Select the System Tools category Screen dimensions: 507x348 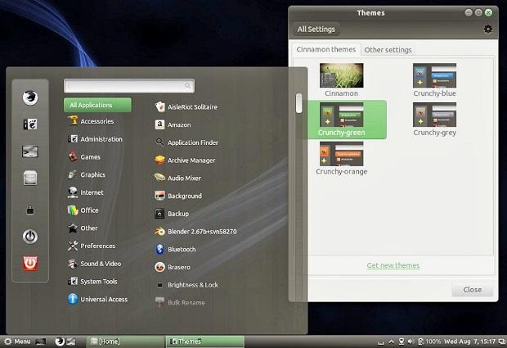[92, 282]
